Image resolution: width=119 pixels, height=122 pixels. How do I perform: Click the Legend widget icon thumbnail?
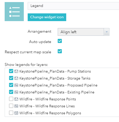click(x=14, y=12)
